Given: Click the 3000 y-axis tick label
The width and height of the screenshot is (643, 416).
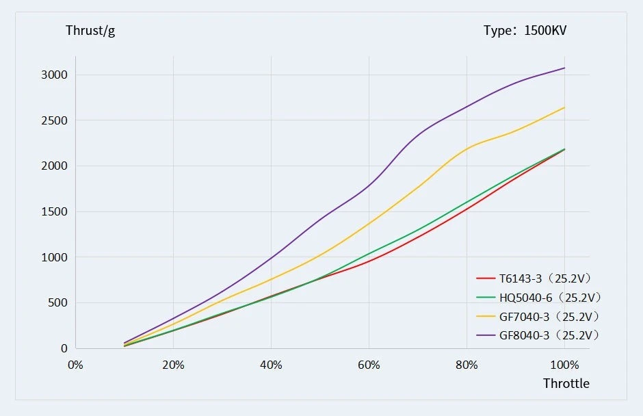Looking at the screenshot, I should (x=54, y=75).
